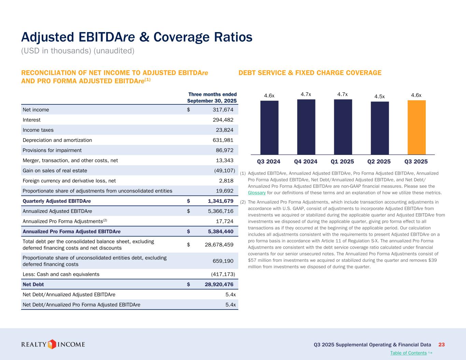Click the arrow icon beside Table of Contents
This screenshot has width=466, height=360.
430,352
